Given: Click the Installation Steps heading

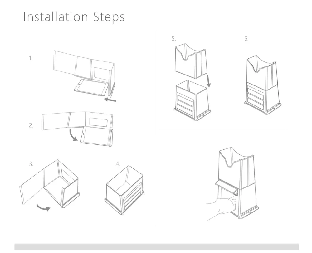Looking at the screenshot, I should click(x=74, y=17).
